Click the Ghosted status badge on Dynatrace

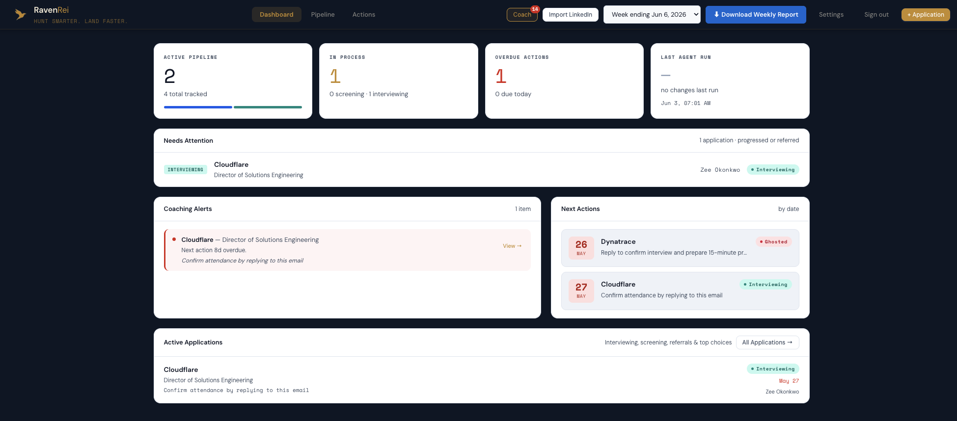[773, 242]
